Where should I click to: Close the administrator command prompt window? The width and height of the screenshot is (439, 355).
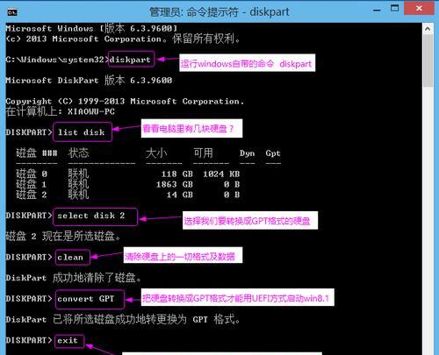click(x=419, y=8)
